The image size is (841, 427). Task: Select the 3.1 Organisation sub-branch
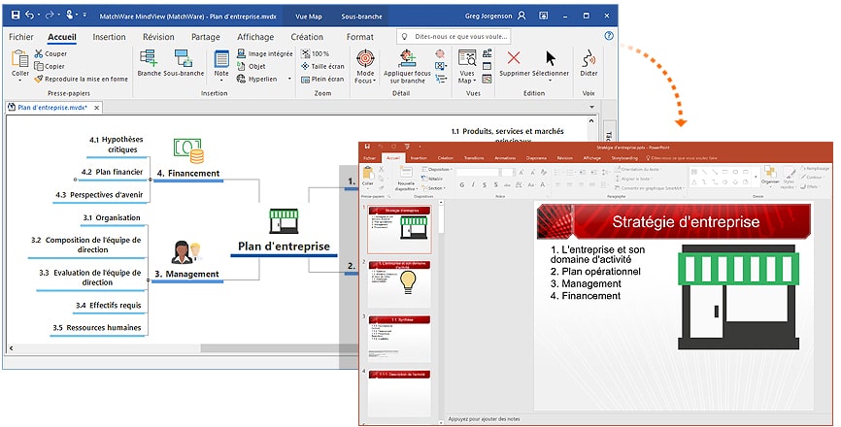click(112, 217)
